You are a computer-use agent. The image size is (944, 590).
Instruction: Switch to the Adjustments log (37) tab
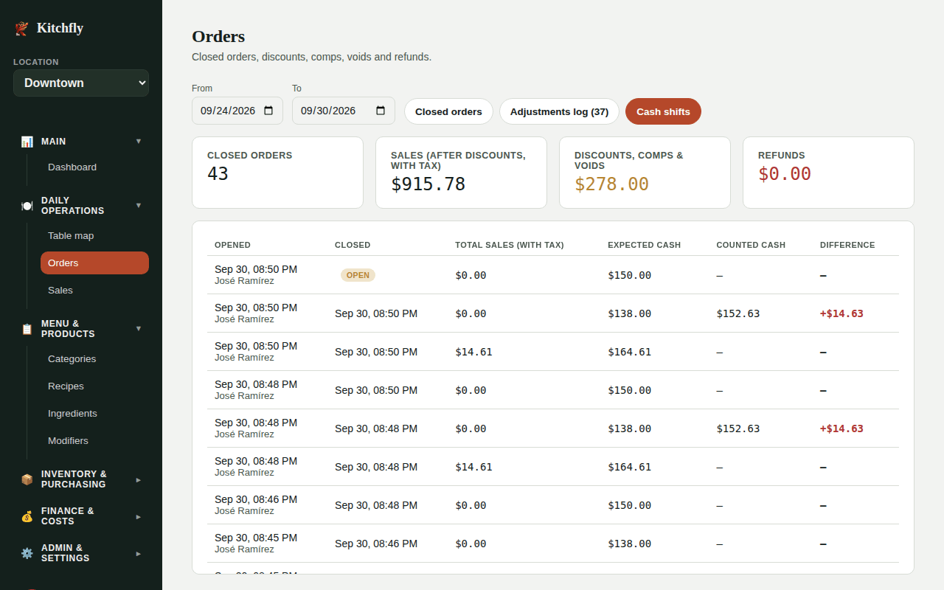point(559,111)
